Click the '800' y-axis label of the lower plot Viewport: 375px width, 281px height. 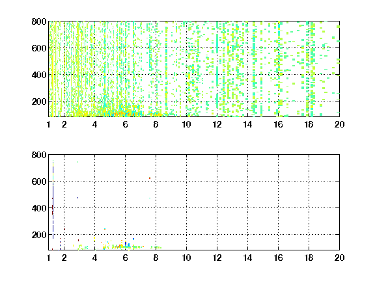[x=39, y=155]
